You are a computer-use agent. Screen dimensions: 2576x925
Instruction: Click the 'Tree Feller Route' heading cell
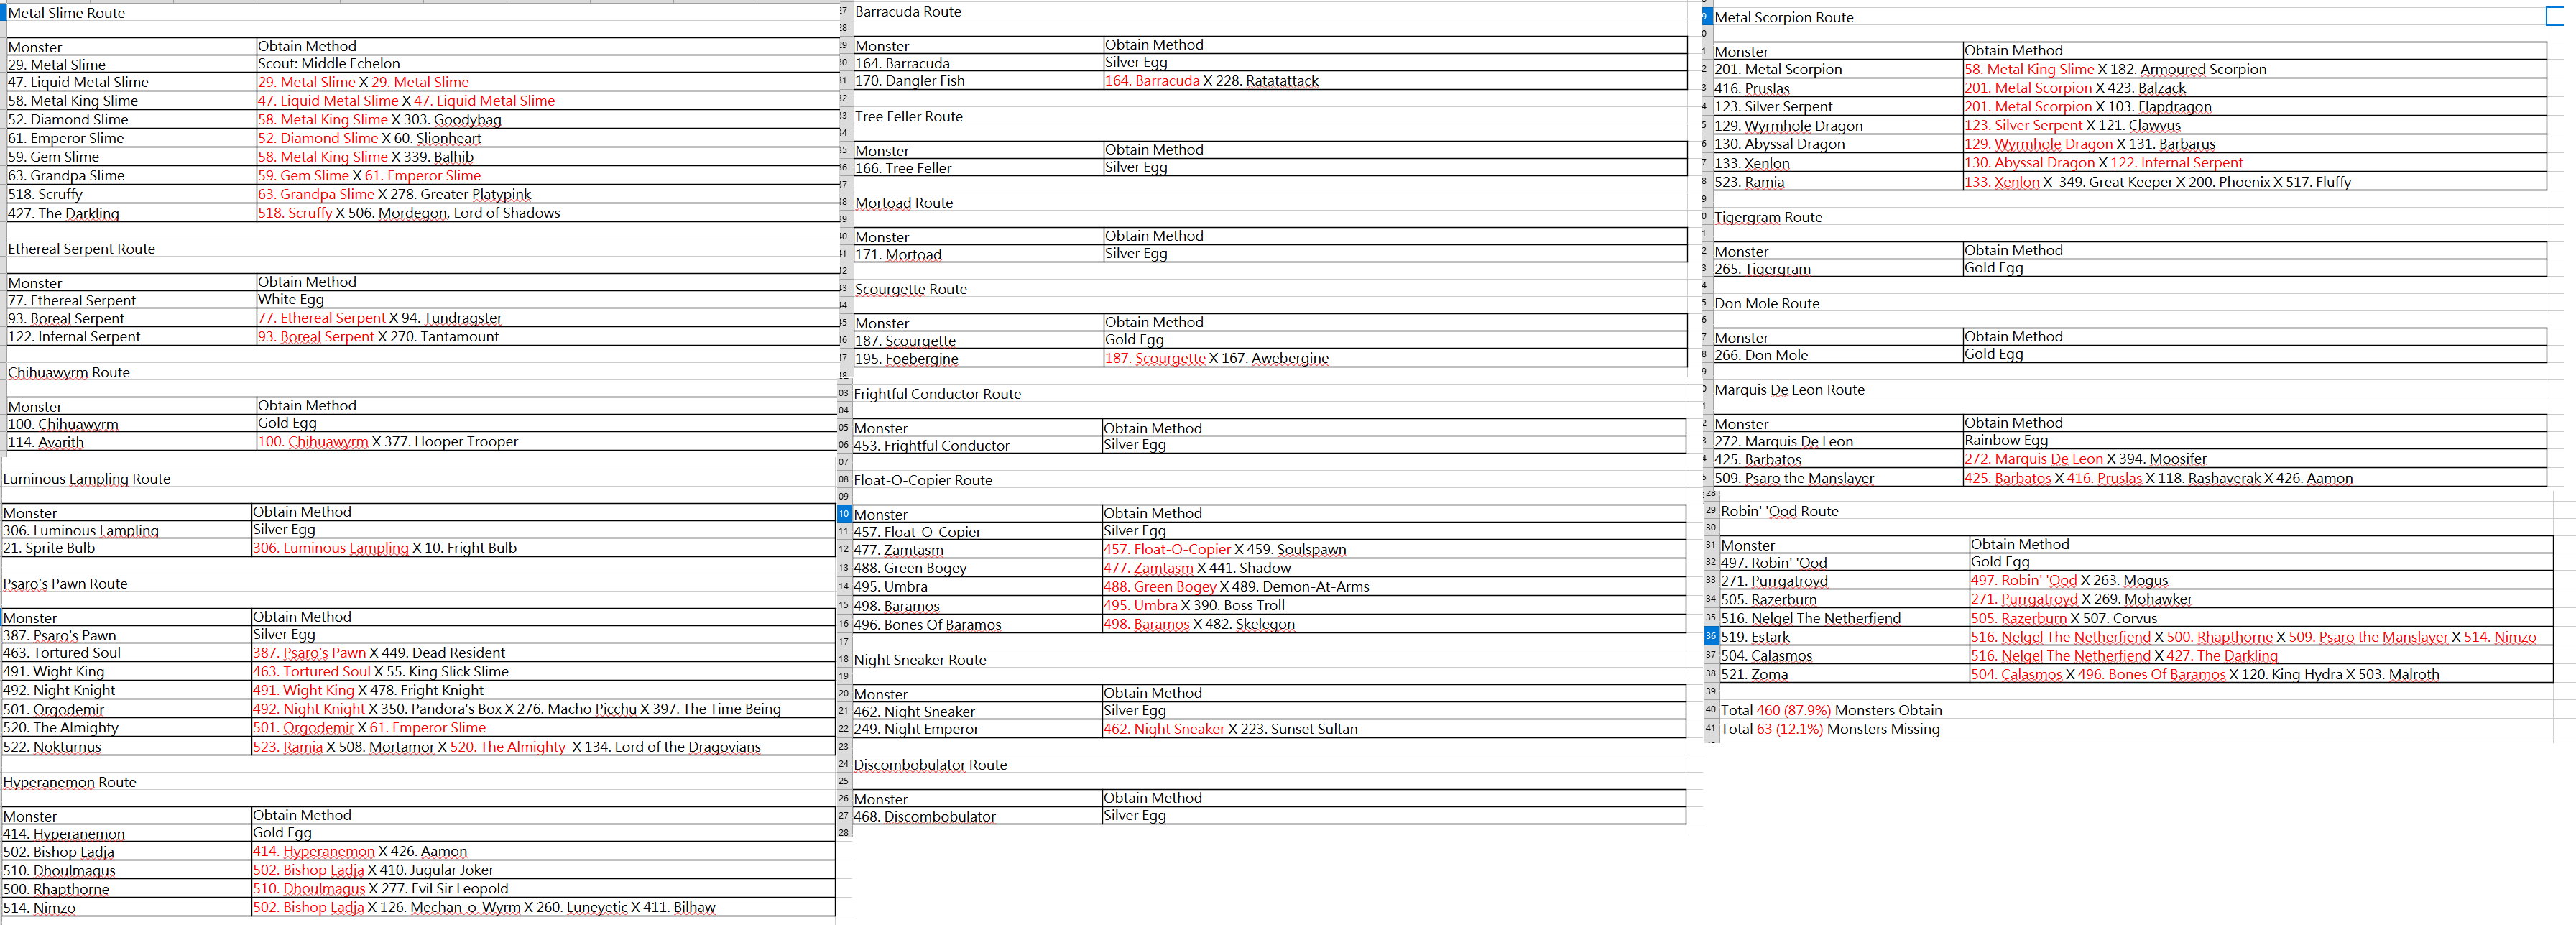909,117
